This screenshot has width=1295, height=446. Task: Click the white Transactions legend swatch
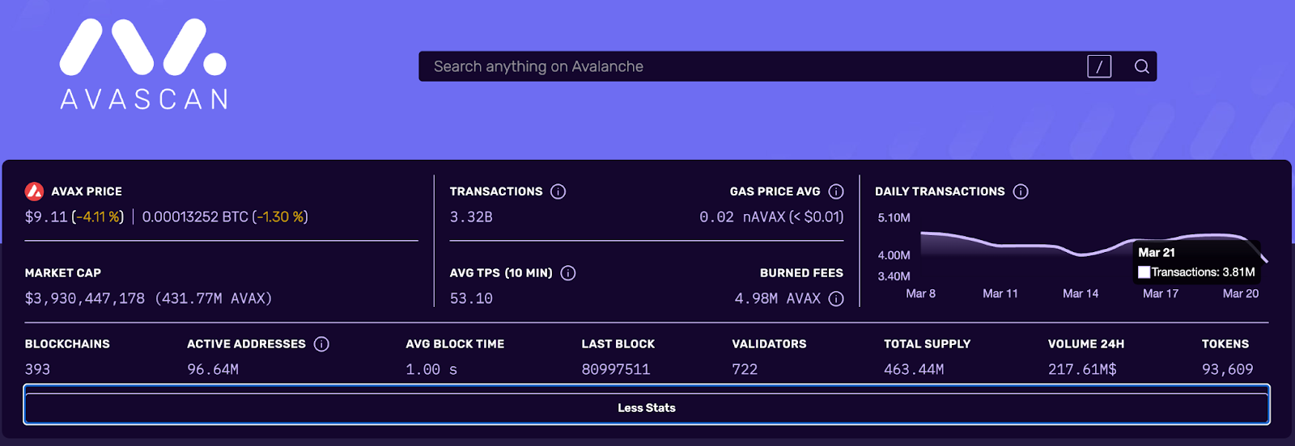pos(1144,272)
